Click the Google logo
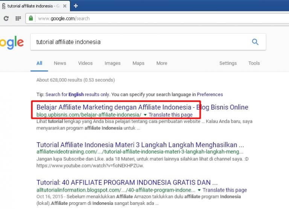The height and width of the screenshot is (209, 289). 12,43
